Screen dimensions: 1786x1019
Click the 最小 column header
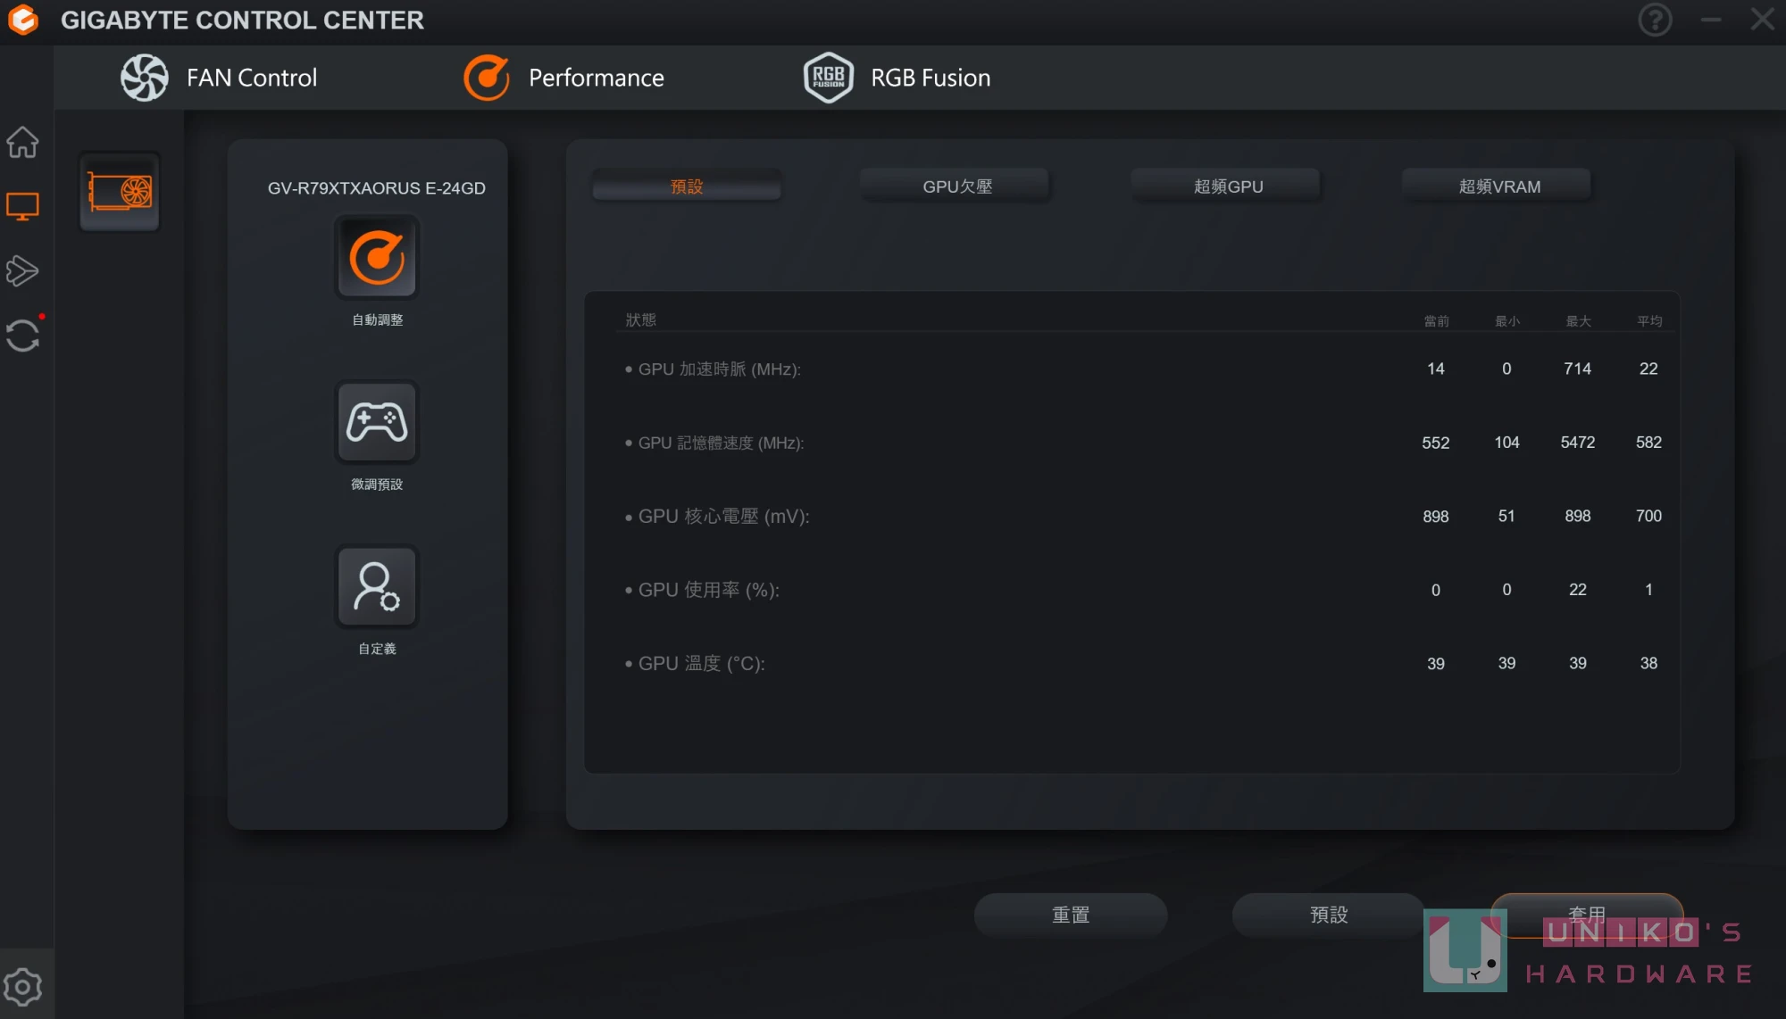tap(1507, 321)
